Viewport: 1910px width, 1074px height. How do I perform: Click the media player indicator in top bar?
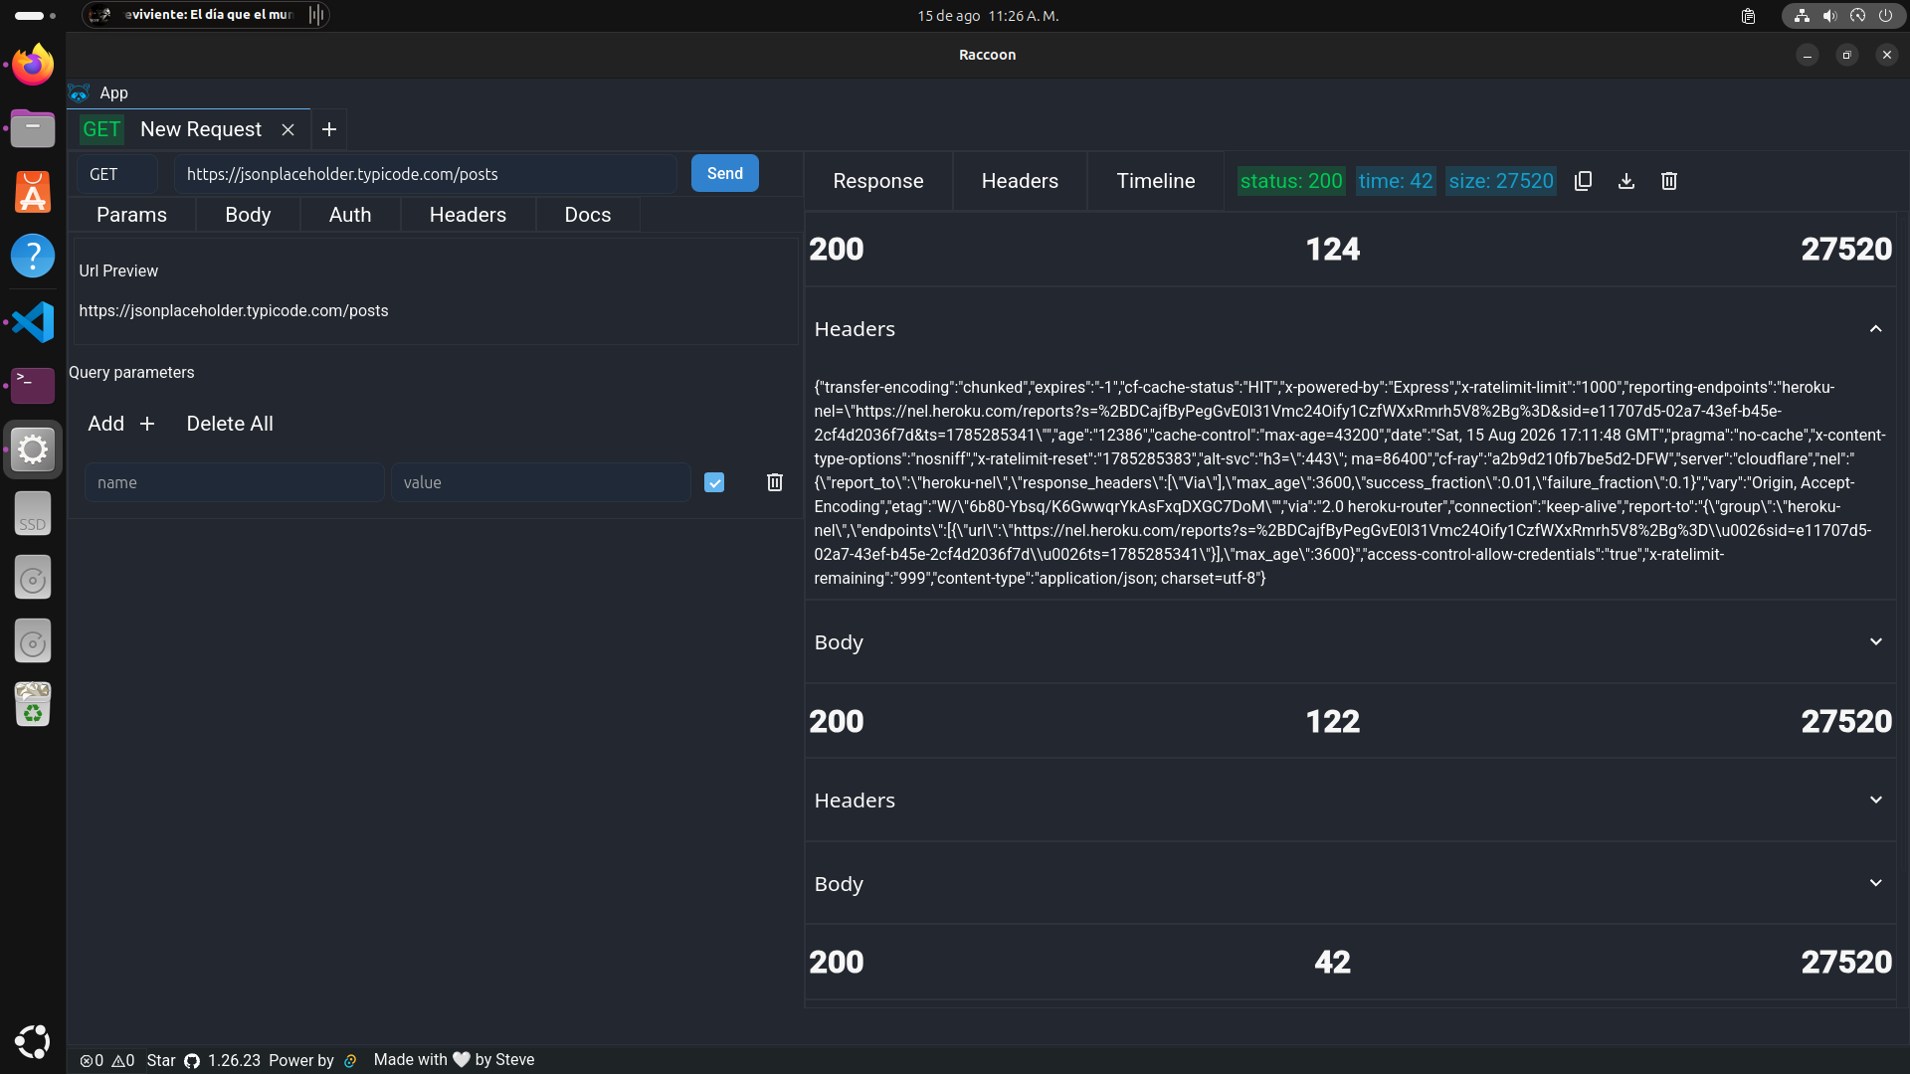tap(206, 15)
